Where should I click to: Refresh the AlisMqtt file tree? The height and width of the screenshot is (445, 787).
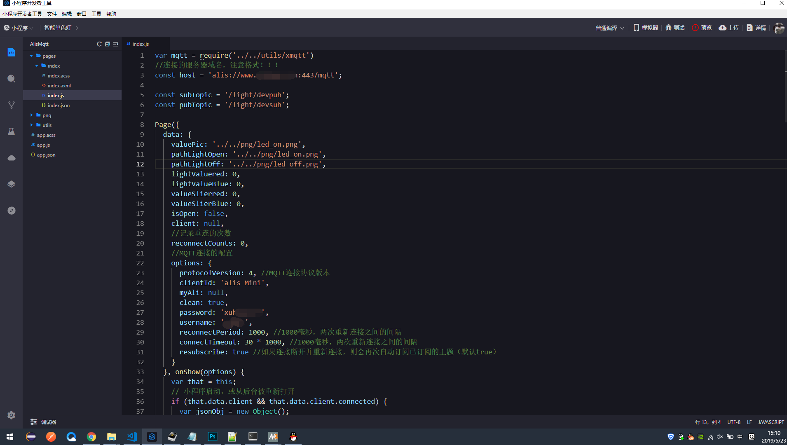click(99, 44)
